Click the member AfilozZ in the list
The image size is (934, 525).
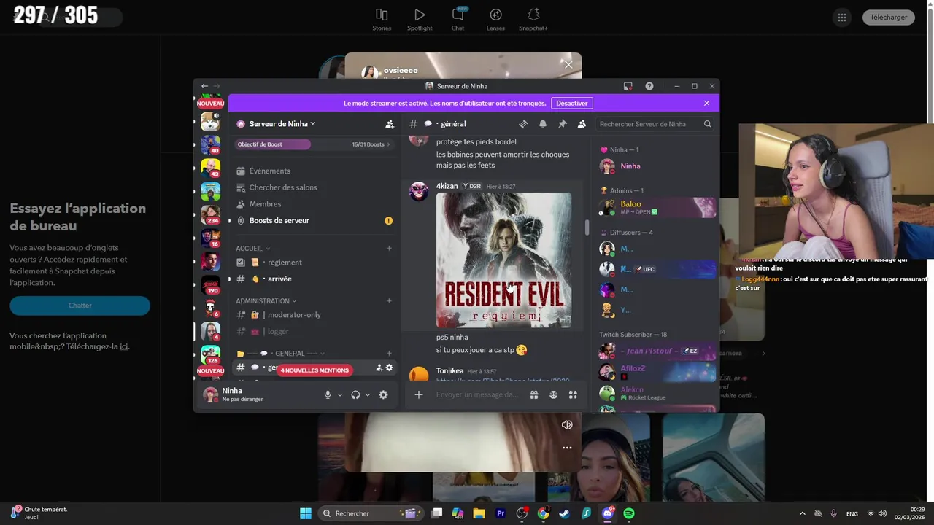(x=657, y=372)
